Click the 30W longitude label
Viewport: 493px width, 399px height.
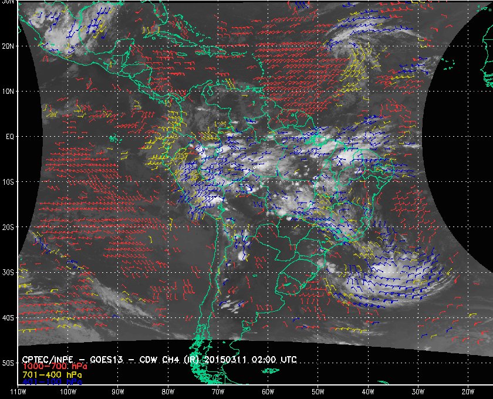tap(418, 391)
